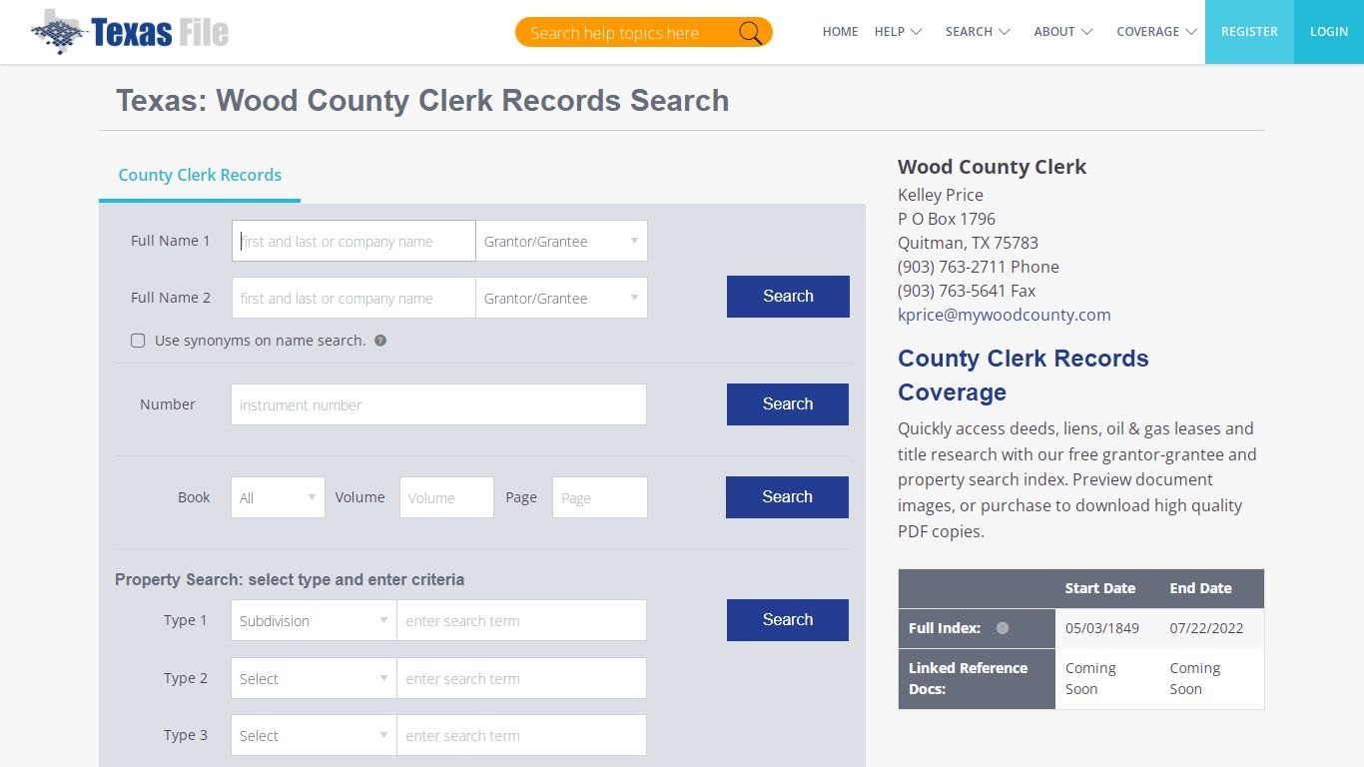The width and height of the screenshot is (1364, 767).
Task: Click the Search help topics field
Action: coord(629,33)
